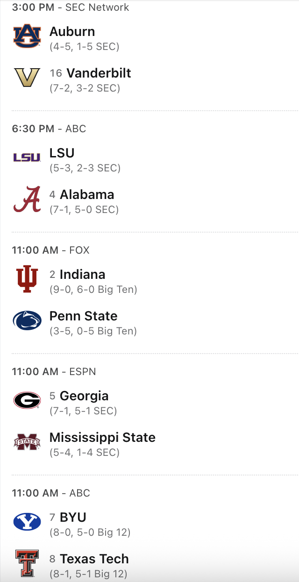Click the Georgia G logo
Viewport: 299px width, 582px height.
coord(27,400)
